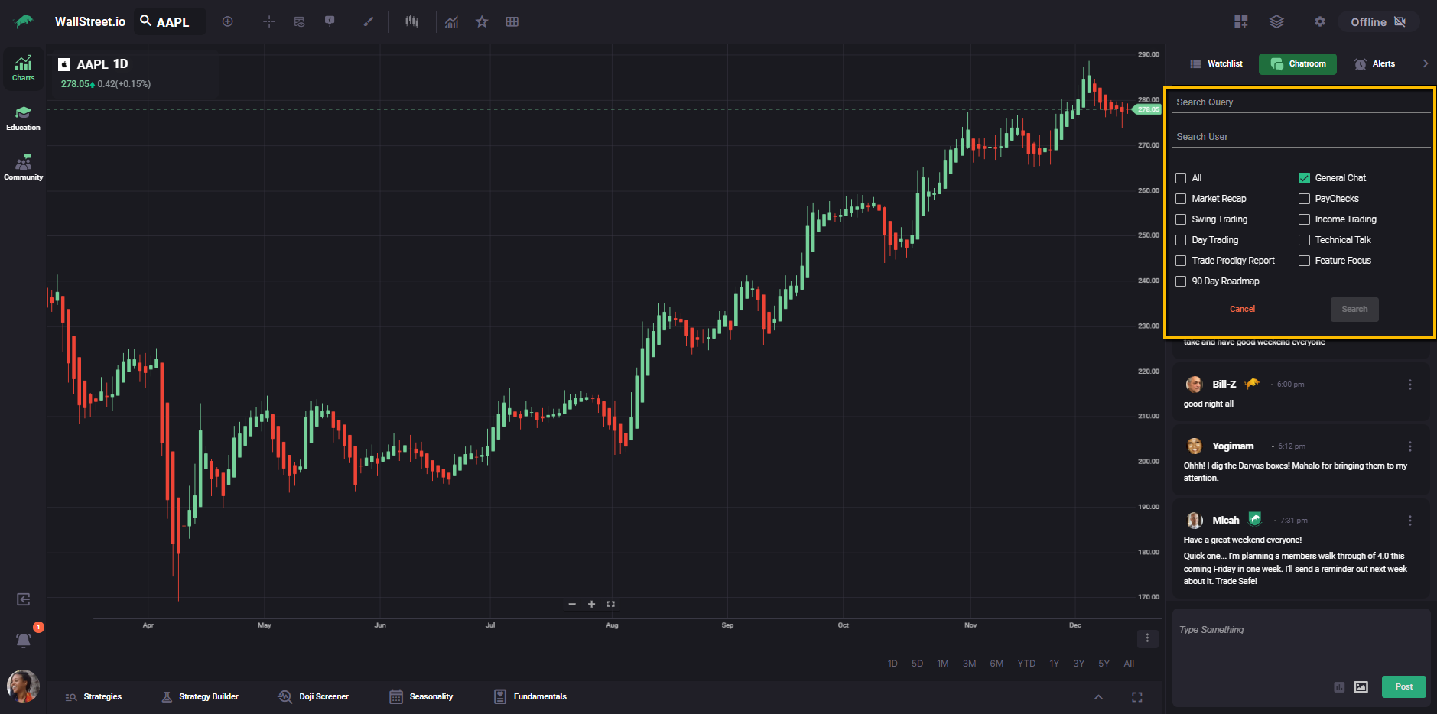Screen dimensions: 1437x714
Task: Open candlestick chart type selector
Action: 412,21
